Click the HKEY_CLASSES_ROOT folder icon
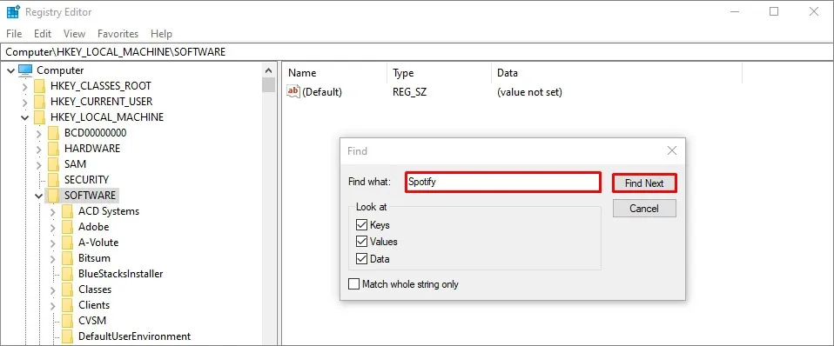The height and width of the screenshot is (346, 834). tap(39, 86)
